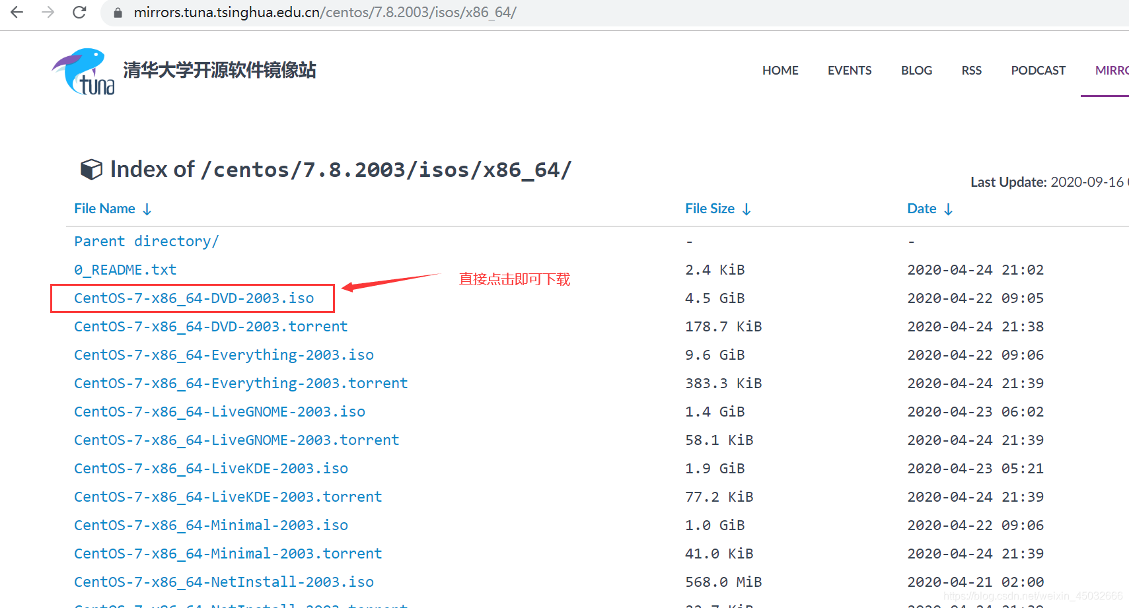This screenshot has height=608, width=1129.
Task: Open the RSS menu item
Action: click(971, 70)
